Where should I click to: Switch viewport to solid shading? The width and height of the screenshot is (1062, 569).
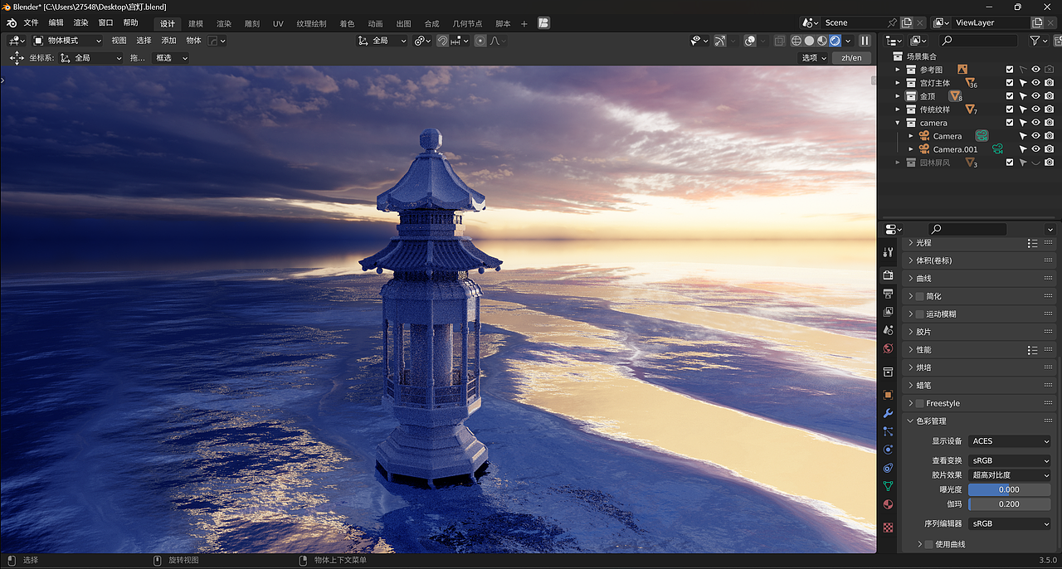coord(809,41)
